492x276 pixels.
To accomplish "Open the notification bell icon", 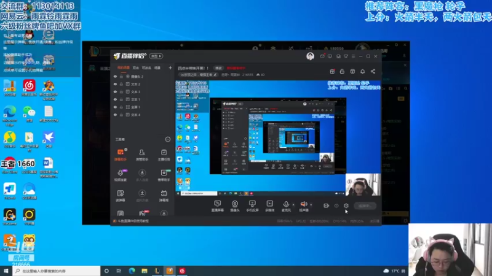I will tap(362, 71).
